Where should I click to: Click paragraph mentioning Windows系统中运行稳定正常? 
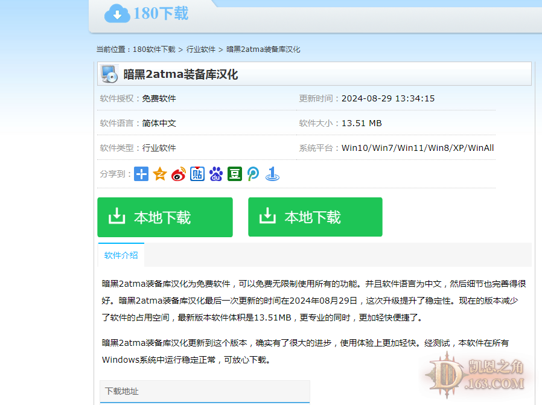pyautogui.click(x=305, y=351)
